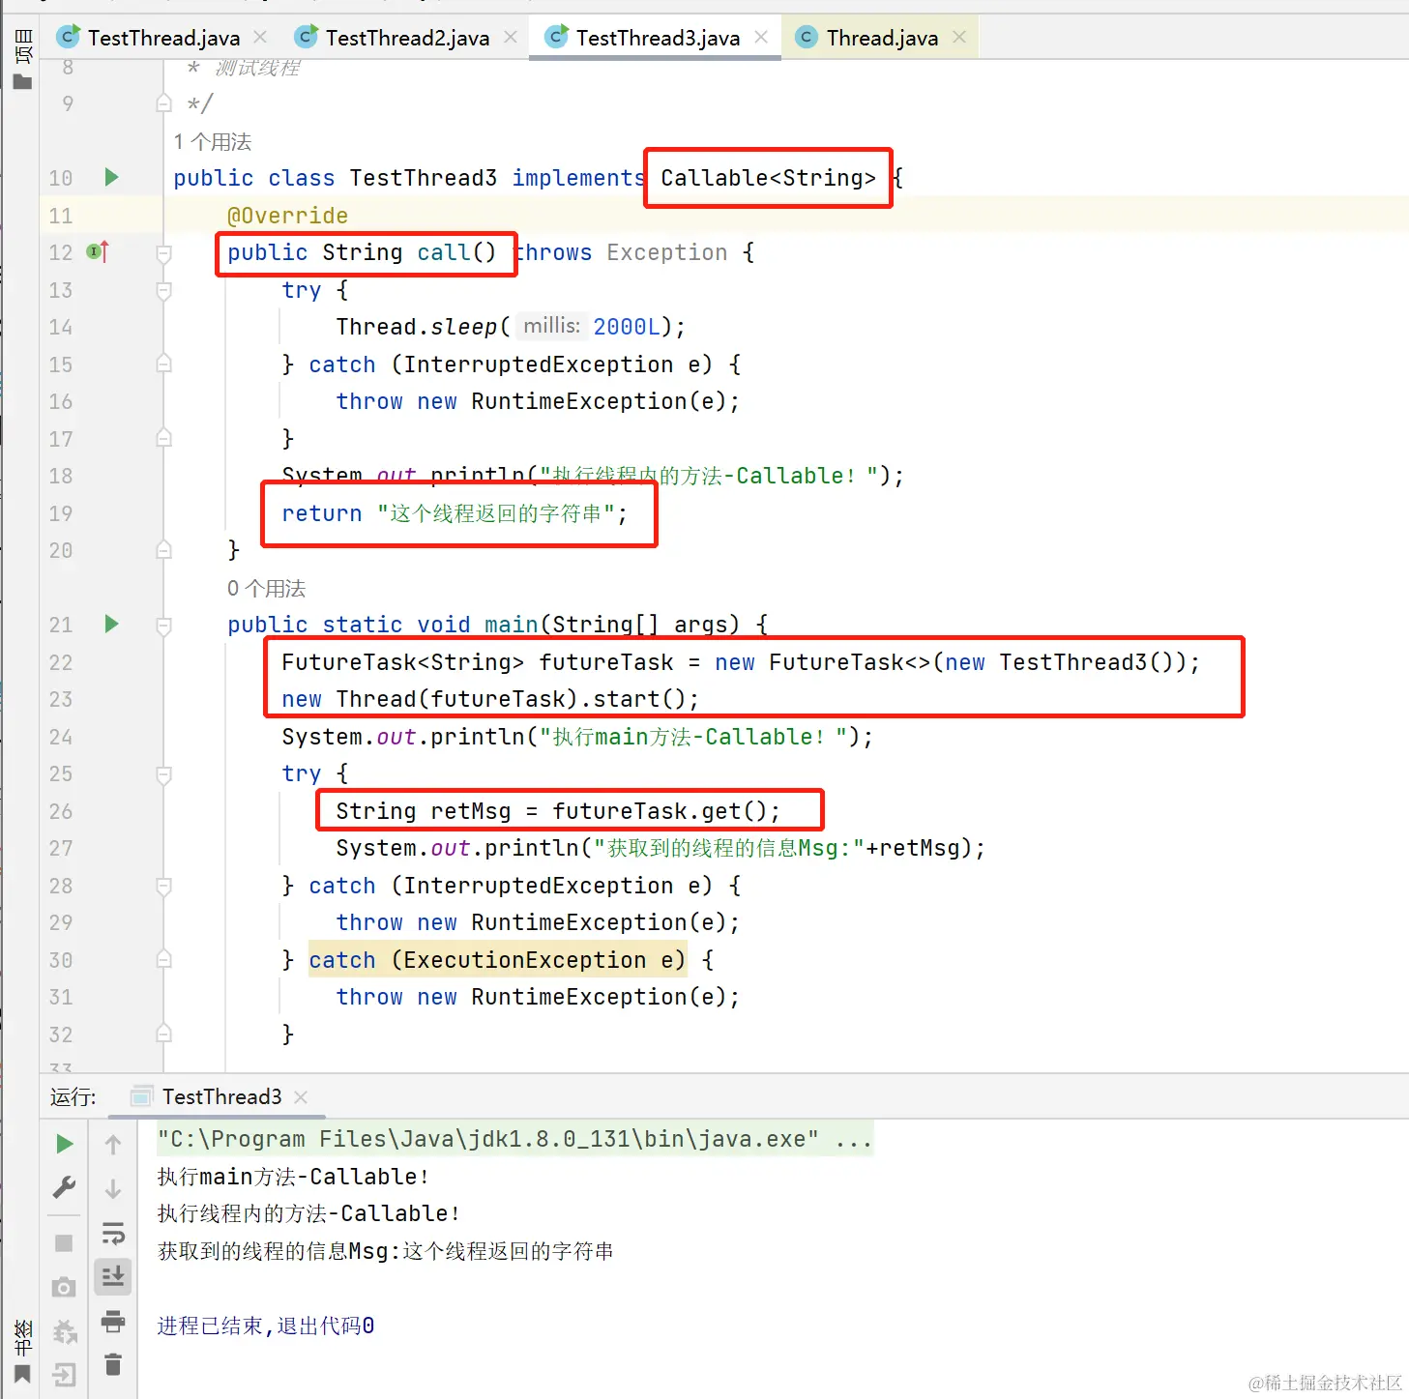The height and width of the screenshot is (1399, 1409).
Task: Collapse the call() method at line 12
Action: click(x=164, y=253)
